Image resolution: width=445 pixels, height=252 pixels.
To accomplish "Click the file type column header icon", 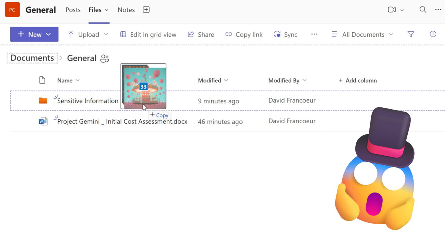I will [42, 80].
